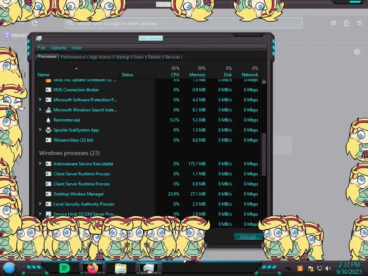
Task: Open the Firefox hamburger application menu
Action: pyautogui.click(x=359, y=23)
